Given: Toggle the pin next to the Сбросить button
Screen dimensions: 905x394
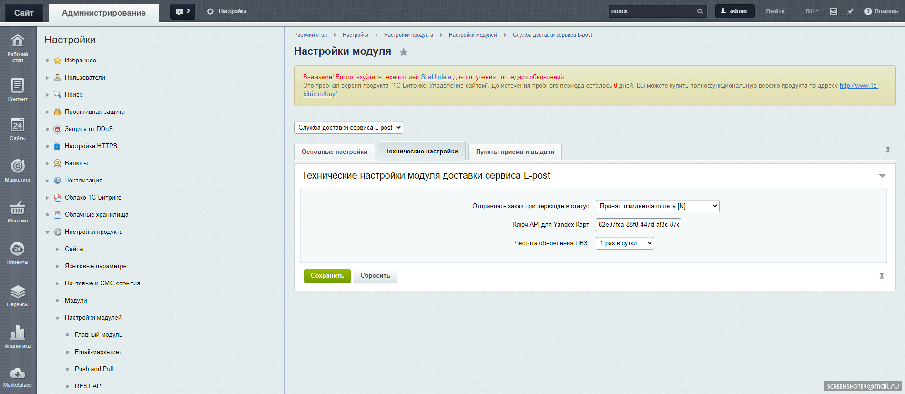Looking at the screenshot, I should pyautogui.click(x=882, y=277).
